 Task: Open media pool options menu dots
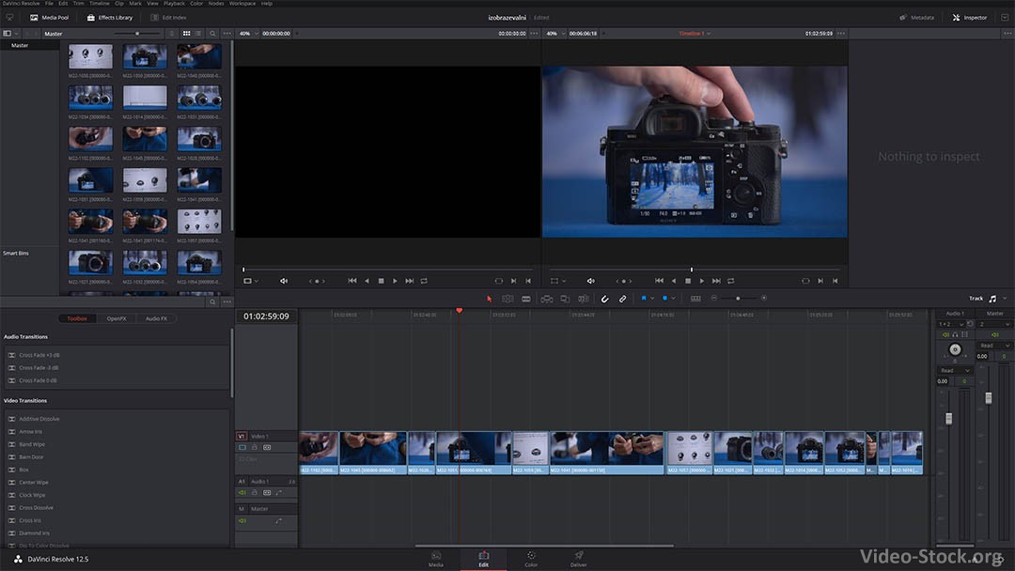coord(227,34)
